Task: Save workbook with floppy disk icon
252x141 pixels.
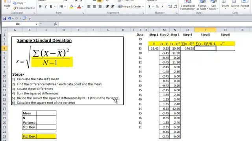Action: pos(4,18)
